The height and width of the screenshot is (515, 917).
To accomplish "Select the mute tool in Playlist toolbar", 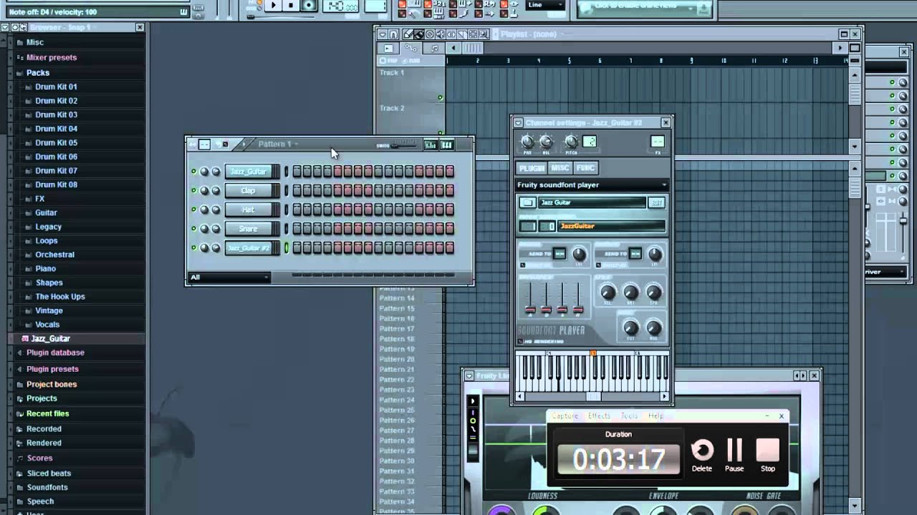I will tap(441, 34).
